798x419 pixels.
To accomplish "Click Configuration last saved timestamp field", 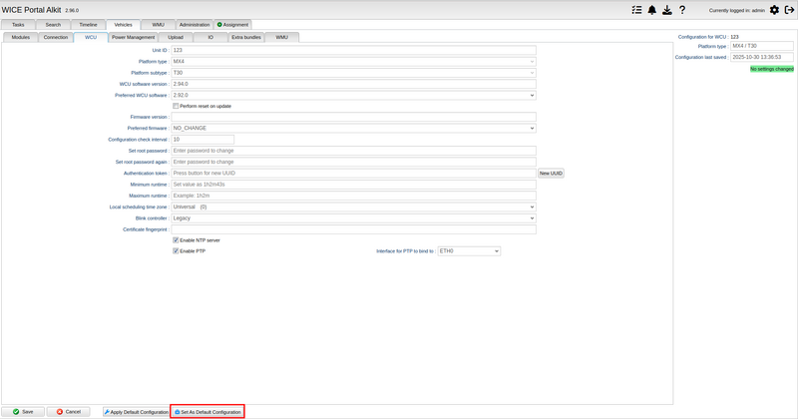I will tap(762, 57).
